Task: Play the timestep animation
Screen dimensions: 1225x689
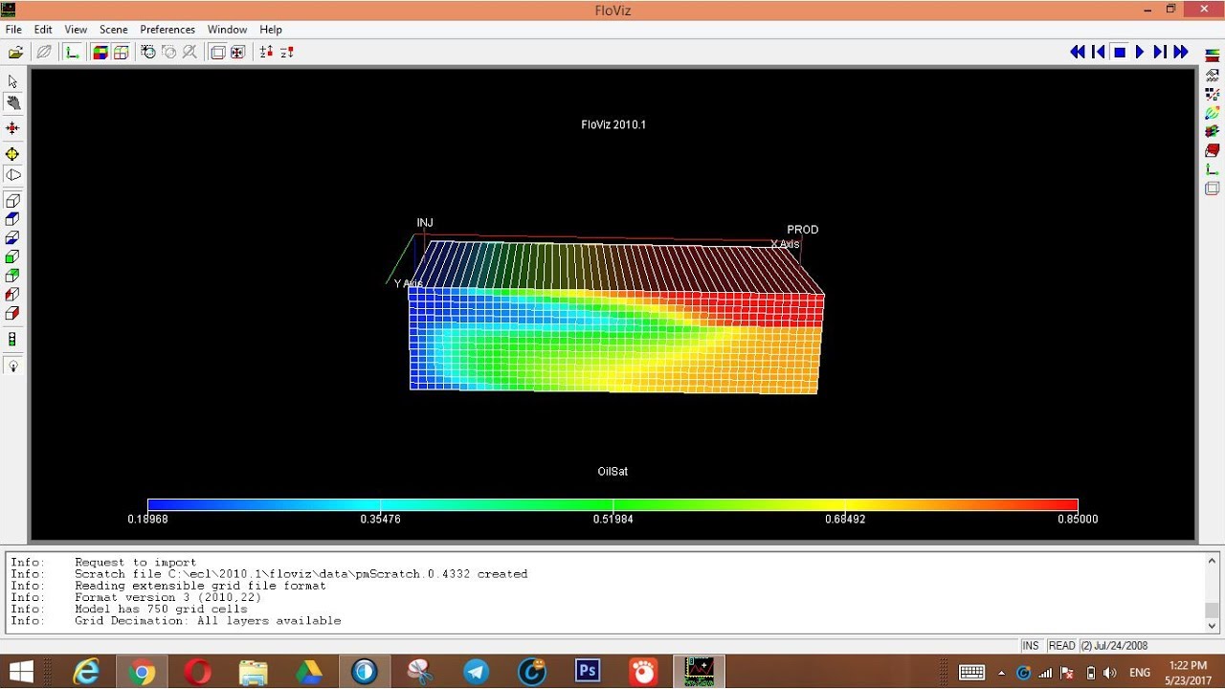Action: 1140,52
